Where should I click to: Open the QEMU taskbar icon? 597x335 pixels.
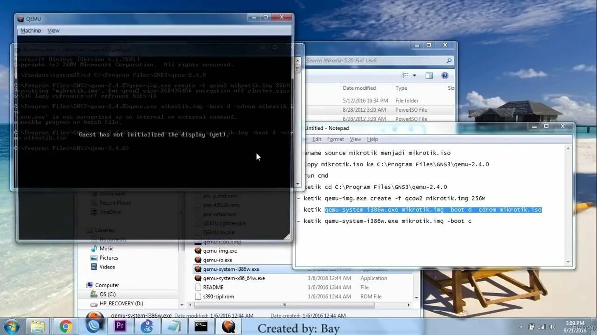(x=229, y=326)
